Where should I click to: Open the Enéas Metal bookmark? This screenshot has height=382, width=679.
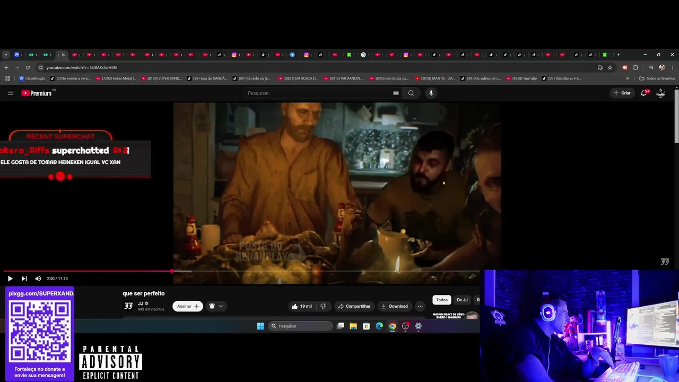click(116, 79)
